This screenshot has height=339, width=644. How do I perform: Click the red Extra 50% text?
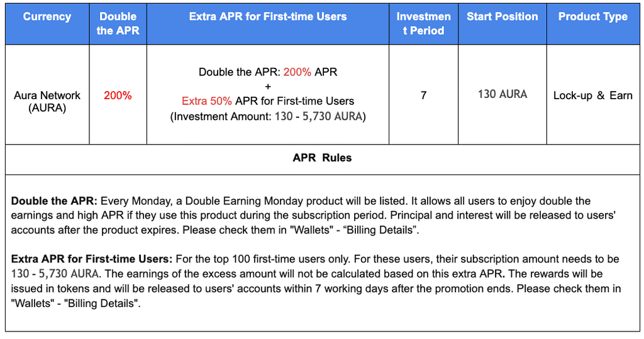207,101
